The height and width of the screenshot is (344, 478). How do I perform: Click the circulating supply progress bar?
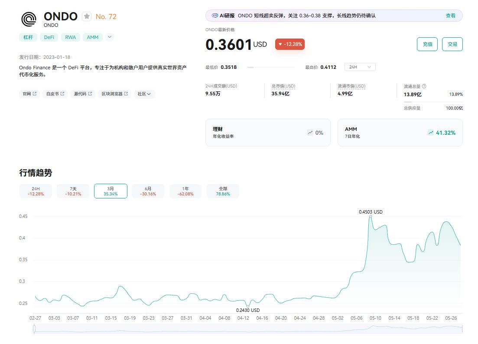433,102
